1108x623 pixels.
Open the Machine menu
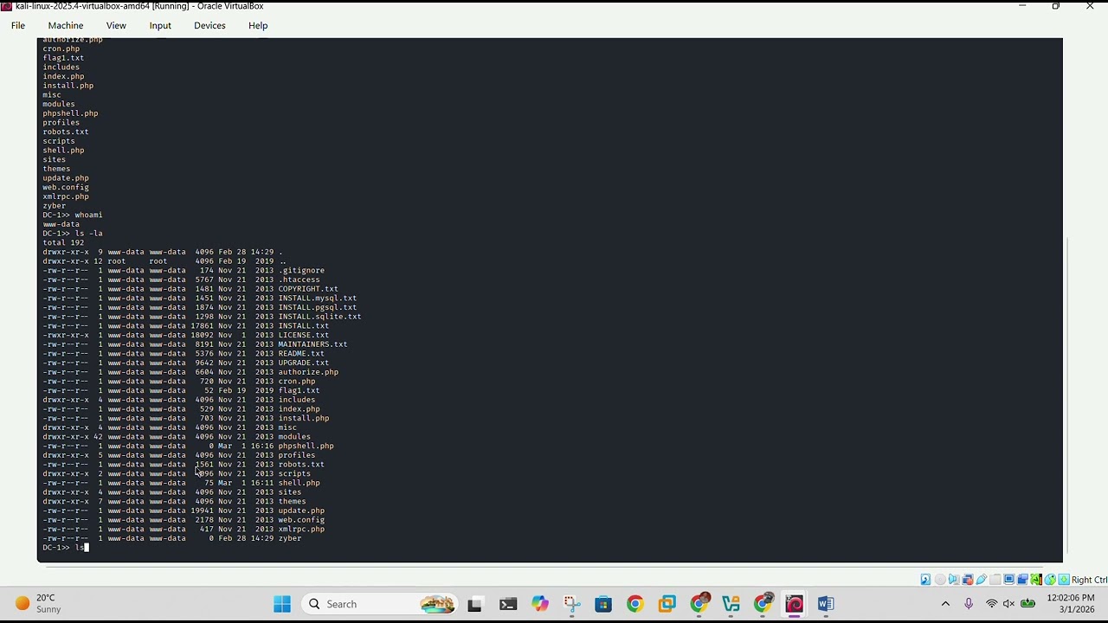(x=66, y=25)
